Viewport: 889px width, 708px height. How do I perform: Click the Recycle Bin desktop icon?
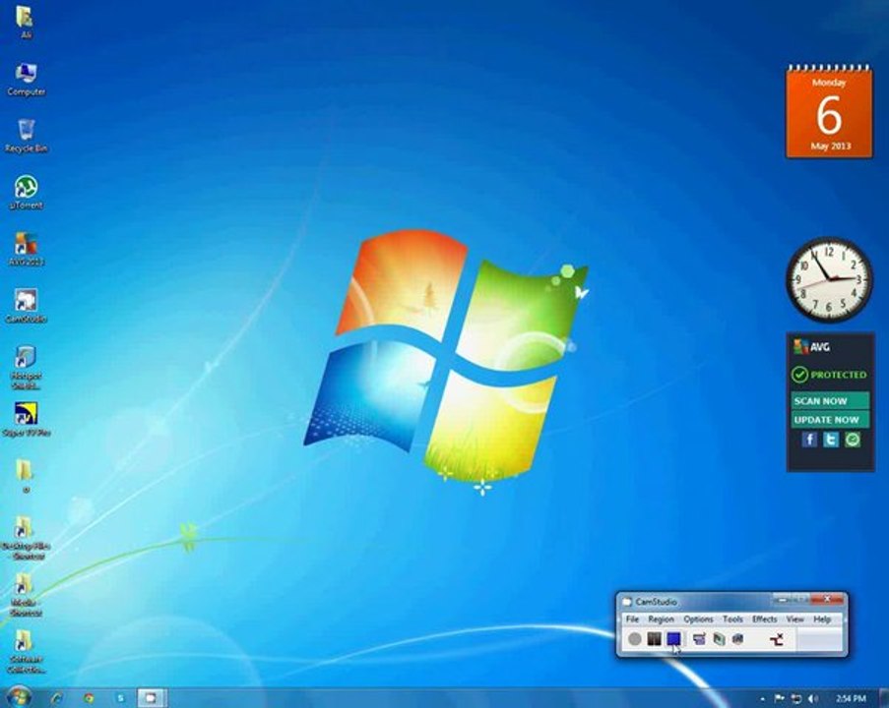point(26,136)
